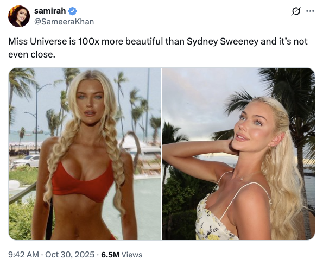Click the Views label
Viewport: 323px width, 265px height.
point(132,255)
